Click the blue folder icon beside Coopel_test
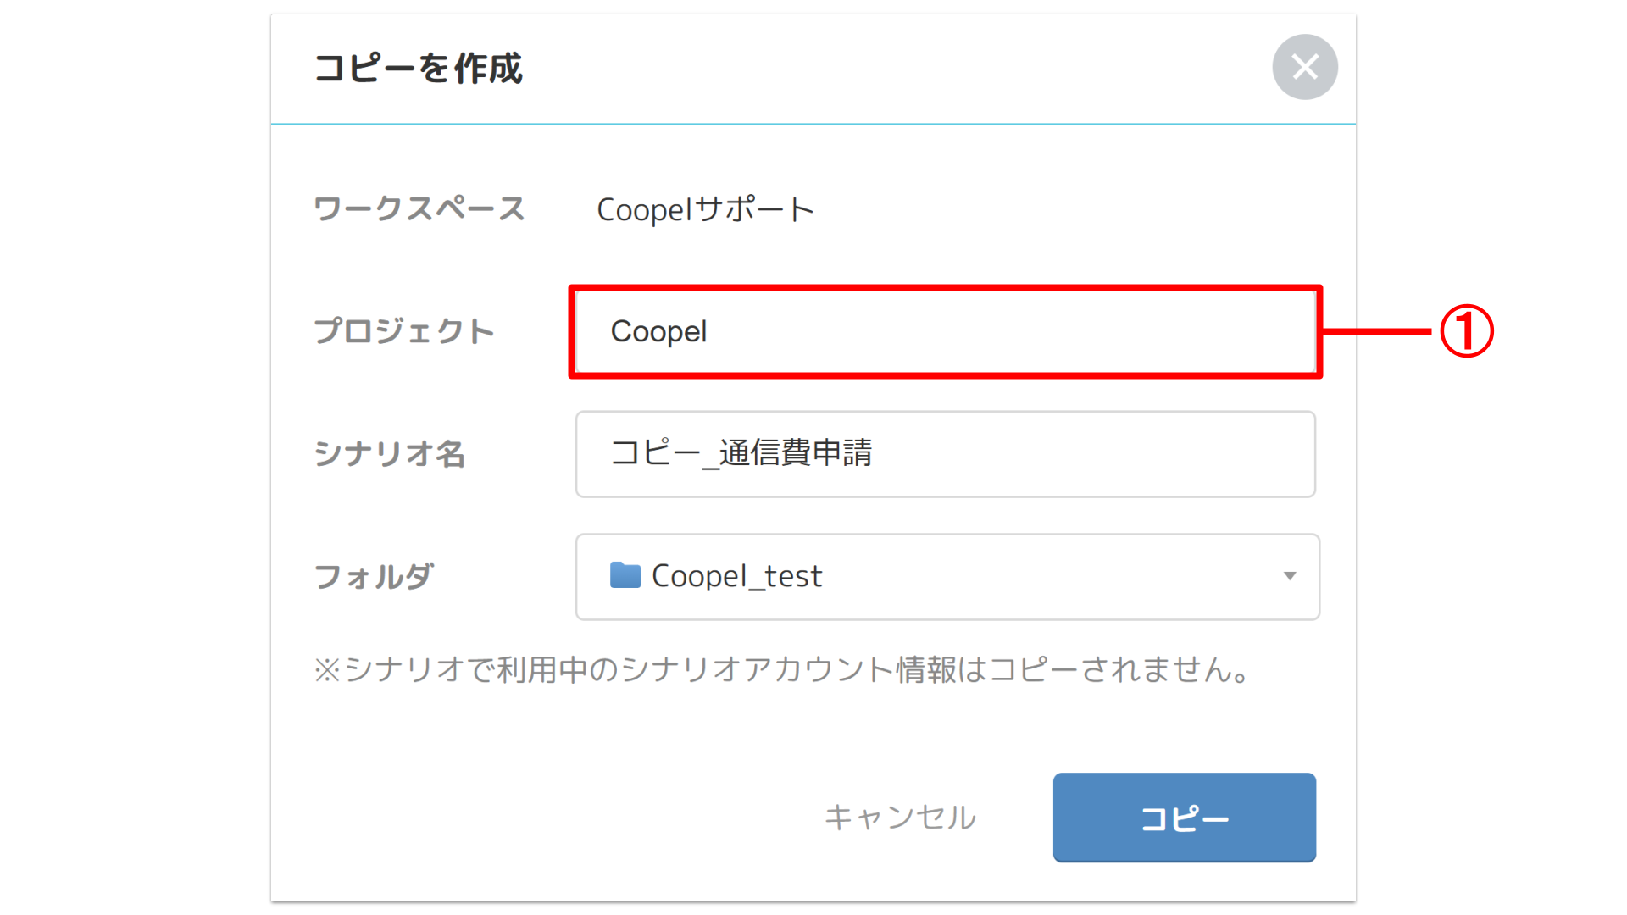 (625, 575)
